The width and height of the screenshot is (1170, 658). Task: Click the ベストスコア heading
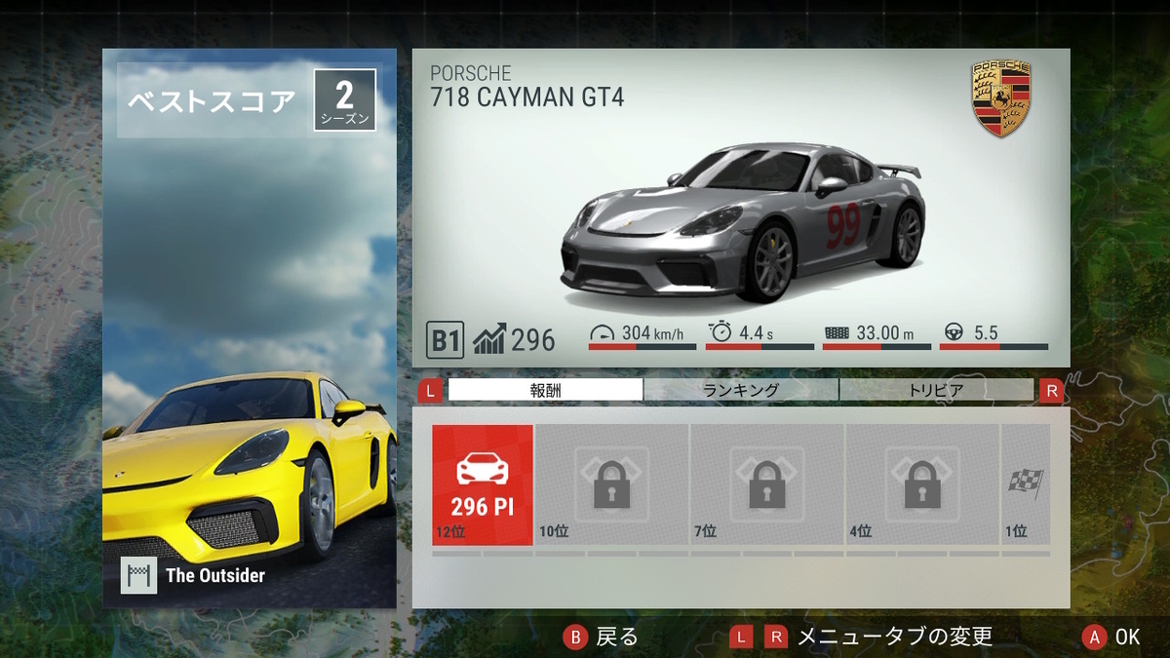tap(212, 99)
